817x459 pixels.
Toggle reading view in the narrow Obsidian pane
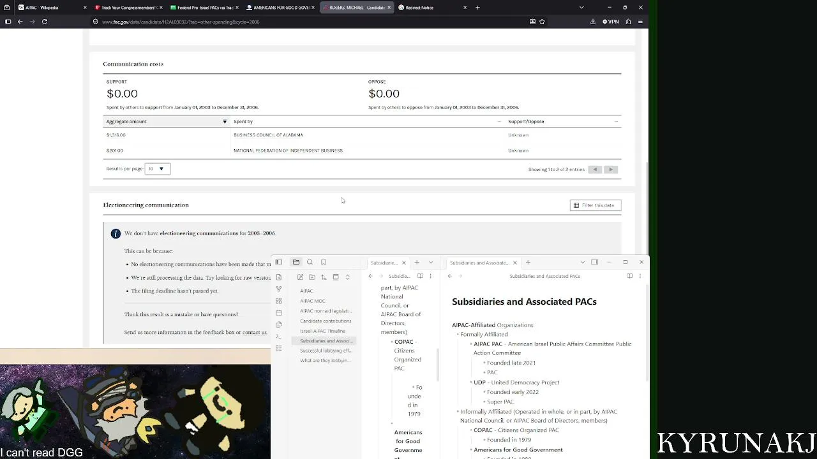tap(420, 276)
